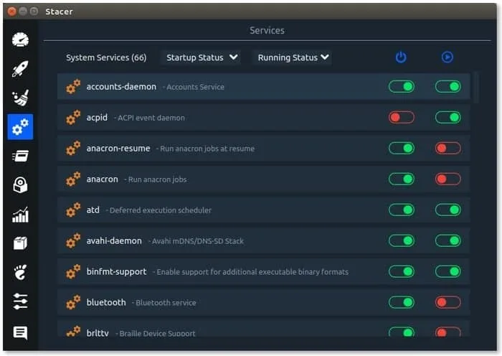Select the Services gears sidebar icon
Screen dimensions: 502x356
tap(21, 126)
